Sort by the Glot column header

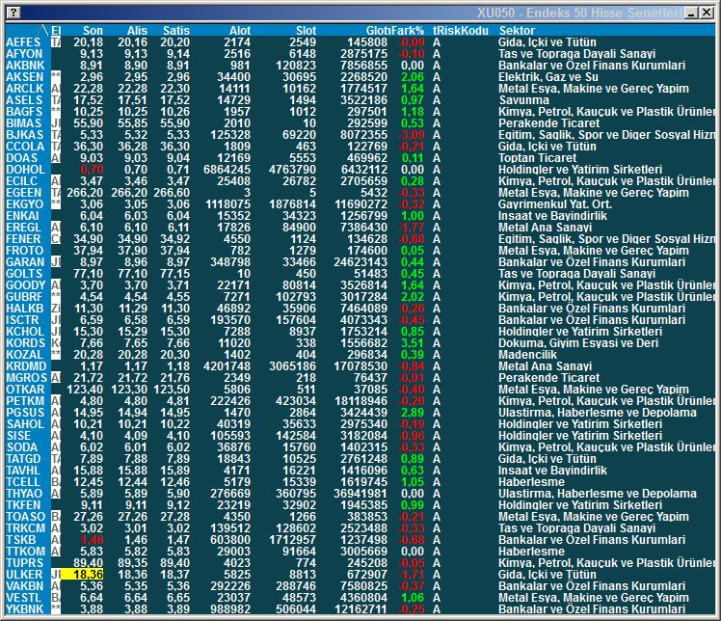coord(377,30)
